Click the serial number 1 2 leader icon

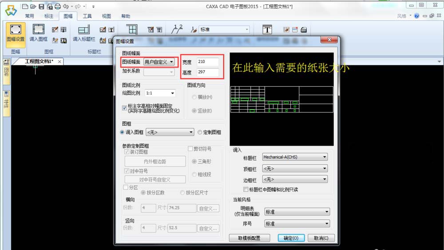pyautogui.click(x=178, y=29)
